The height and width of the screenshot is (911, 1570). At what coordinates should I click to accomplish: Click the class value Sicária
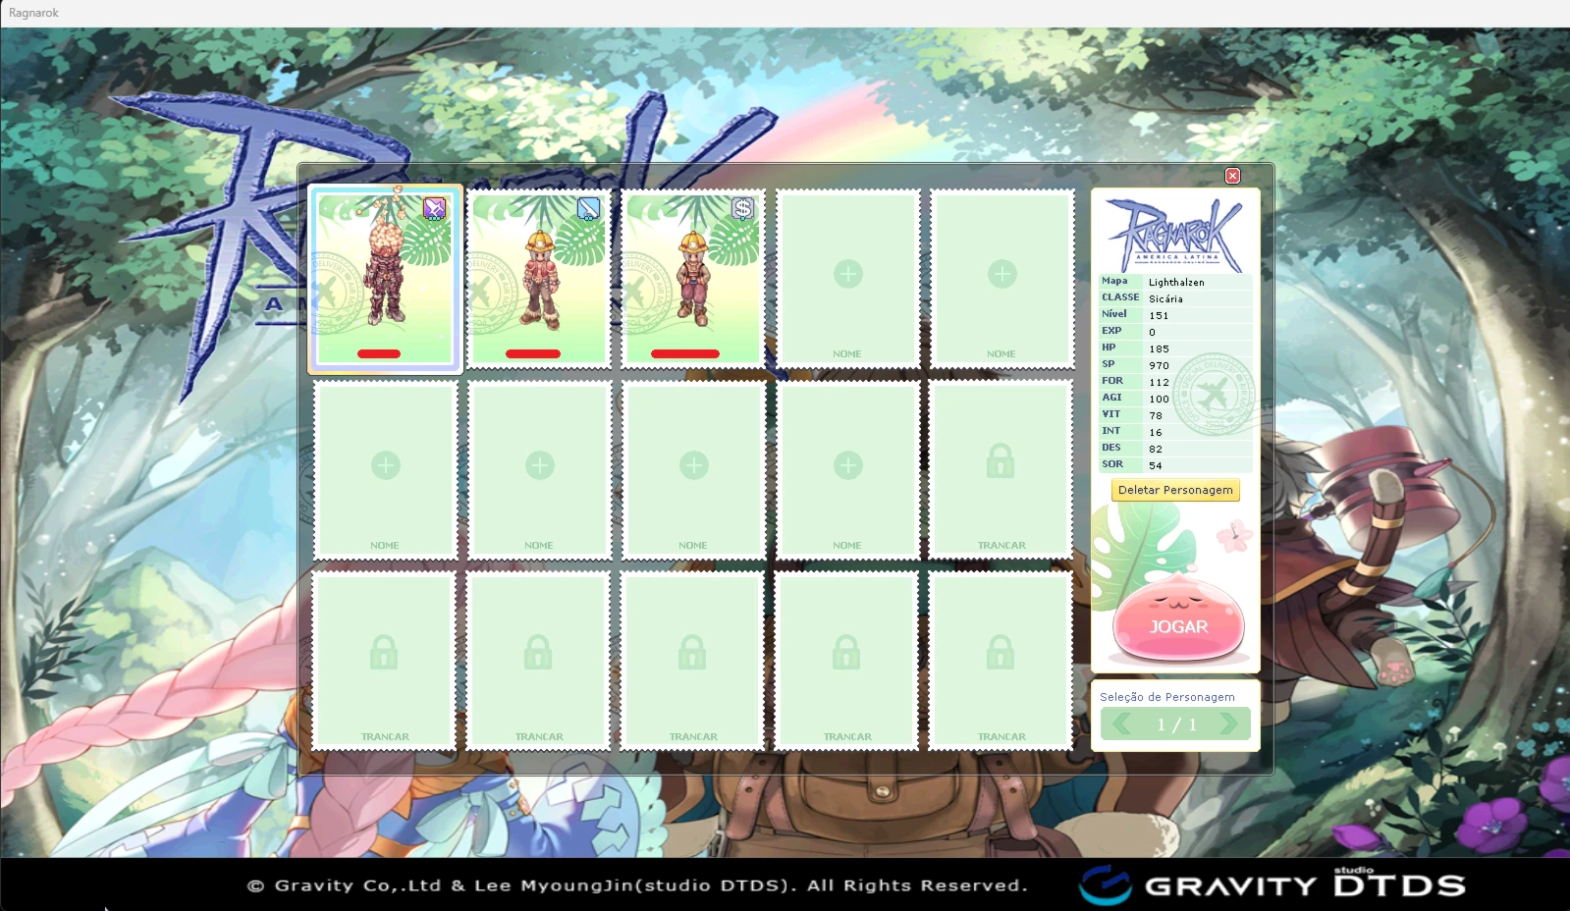click(1165, 299)
